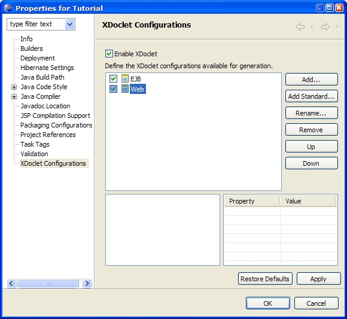Screen dimensions: 347x319
Task: Expand the Java Compiler node
Action: point(14,96)
